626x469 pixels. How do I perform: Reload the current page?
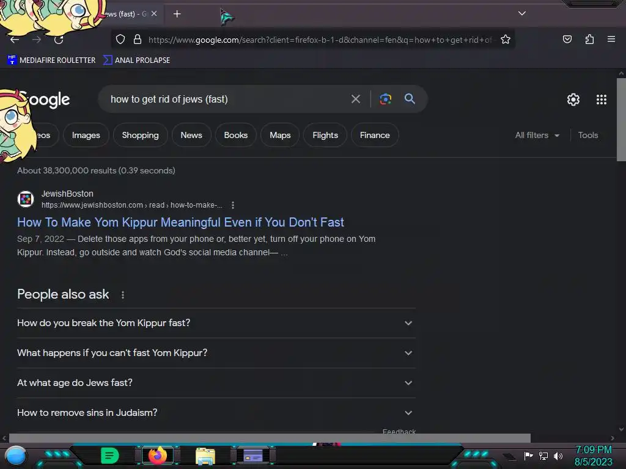pyautogui.click(x=59, y=40)
